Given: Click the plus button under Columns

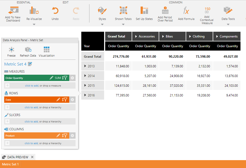Looking at the screenshot, I should [x=7, y=143].
